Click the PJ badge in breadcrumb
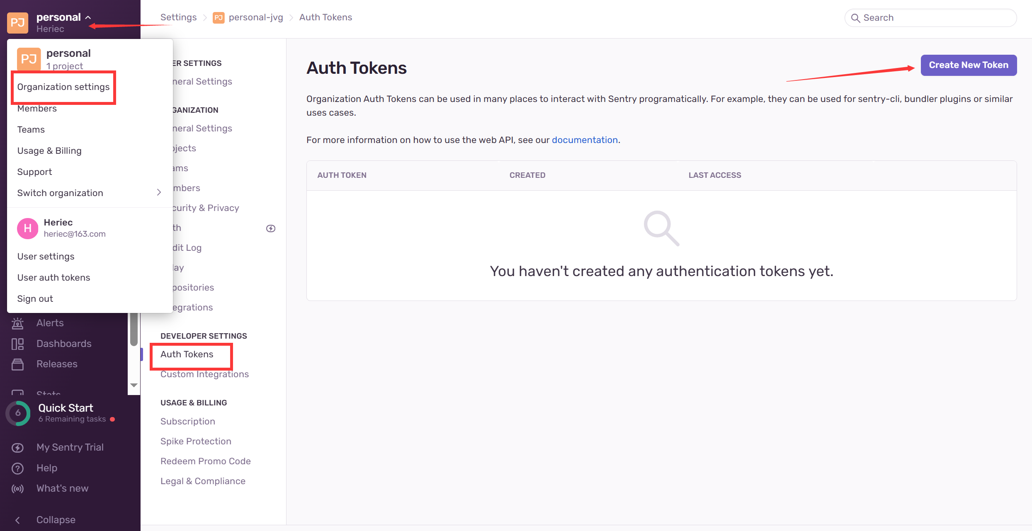The height and width of the screenshot is (531, 1032). click(x=219, y=17)
